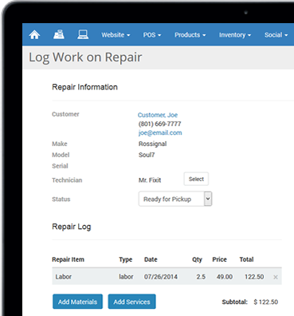
Task: Click the Qty column header
Action: (197, 259)
